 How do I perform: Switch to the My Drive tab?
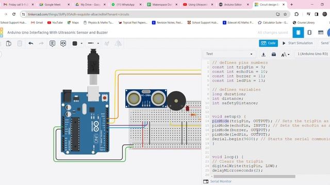pyautogui.click(x=90, y=5)
